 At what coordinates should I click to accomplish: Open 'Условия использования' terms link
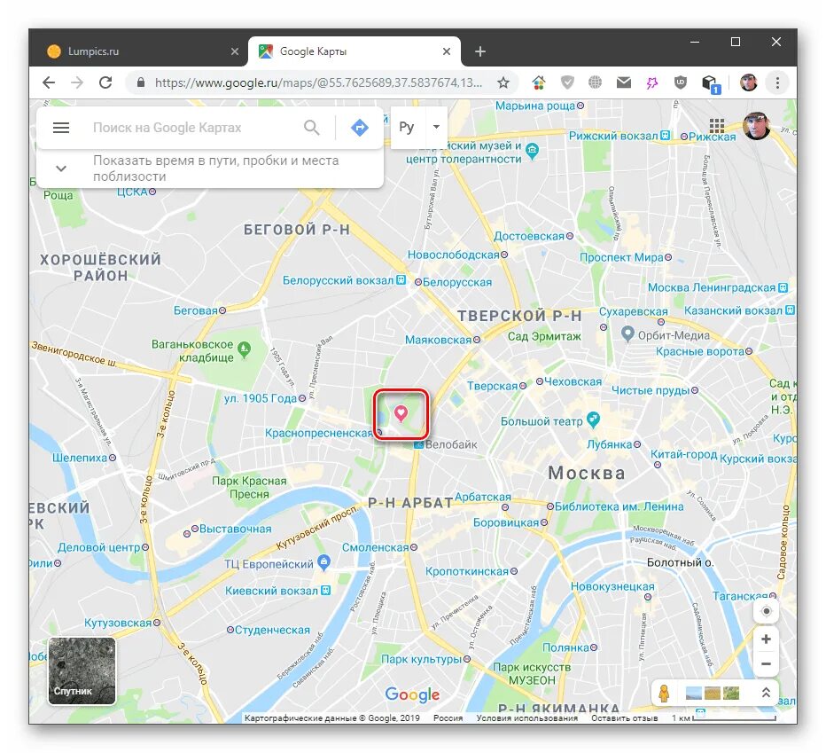(526, 718)
